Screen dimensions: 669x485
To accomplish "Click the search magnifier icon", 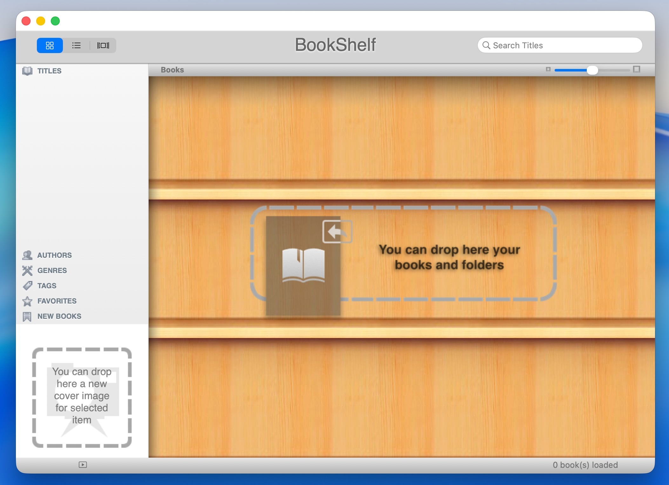I will (486, 45).
